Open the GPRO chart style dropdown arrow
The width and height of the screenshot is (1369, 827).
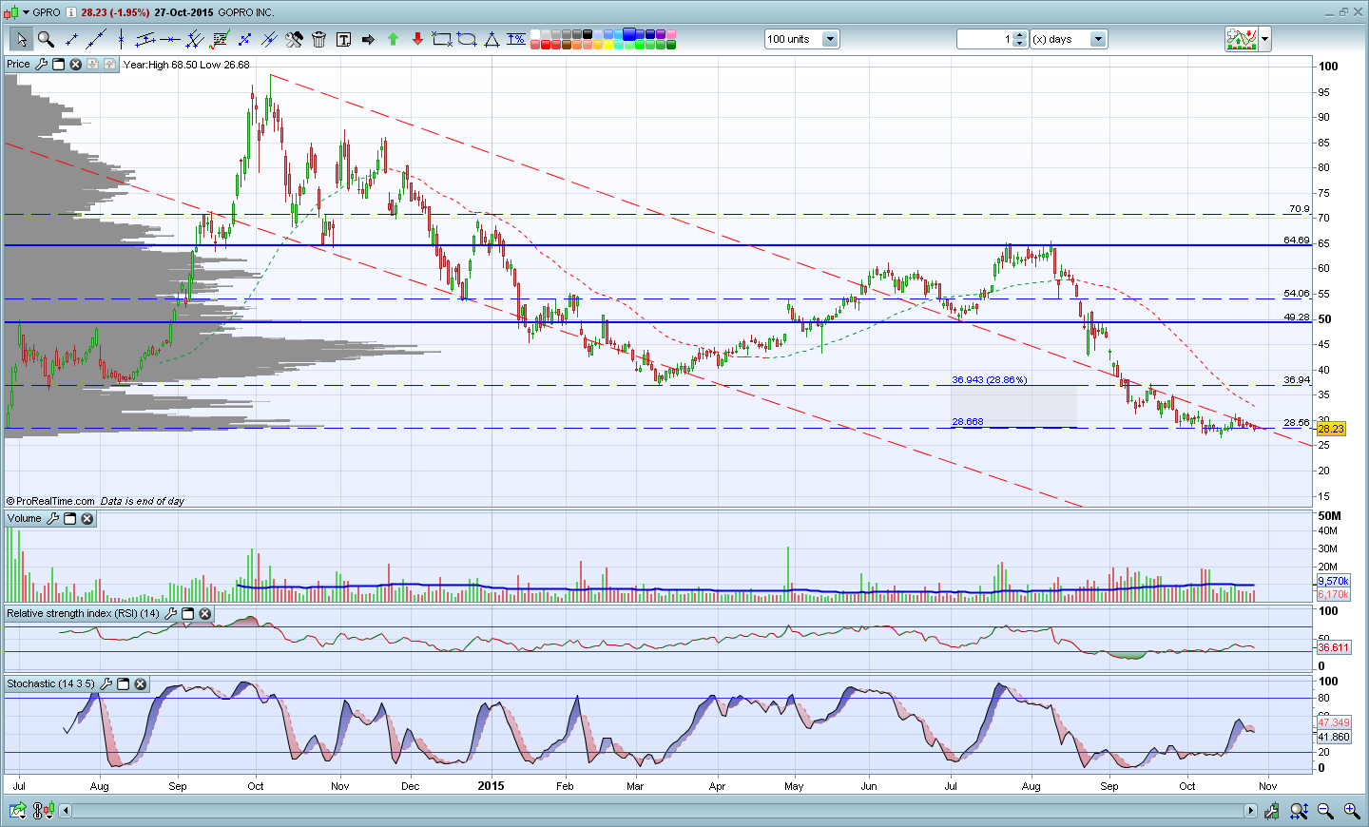tap(26, 12)
